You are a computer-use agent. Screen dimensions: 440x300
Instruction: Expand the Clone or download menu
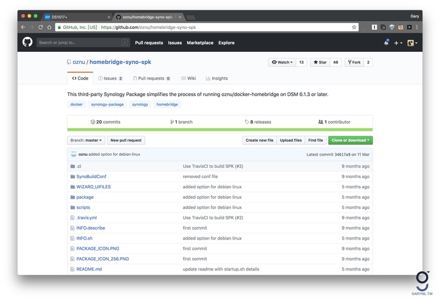coord(350,140)
